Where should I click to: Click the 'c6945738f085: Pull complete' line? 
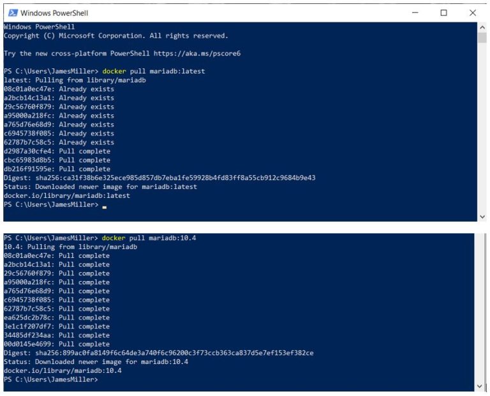[57, 300]
